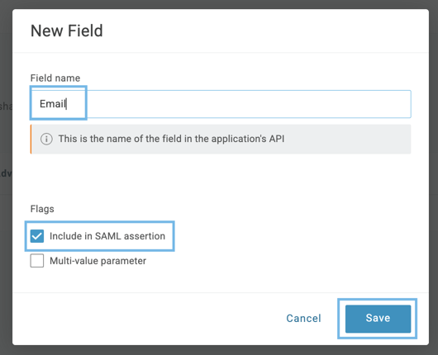The image size is (438, 355).
Task: Click the Multi-value parameter label text
Action: [98, 261]
